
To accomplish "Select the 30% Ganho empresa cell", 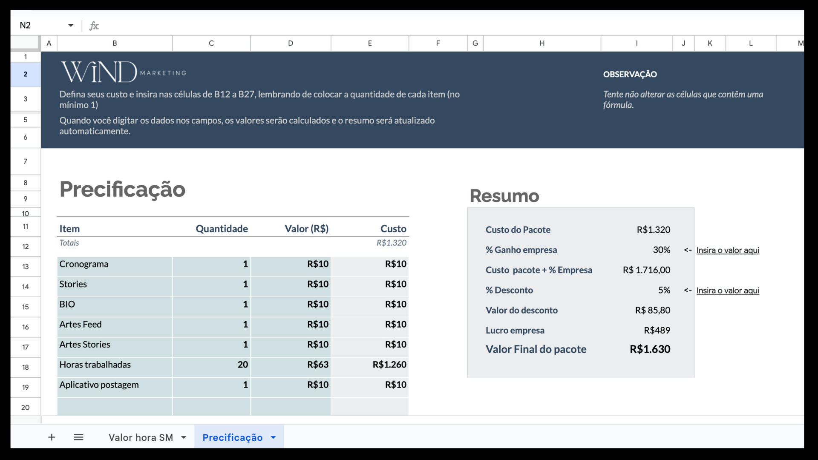I will [661, 250].
